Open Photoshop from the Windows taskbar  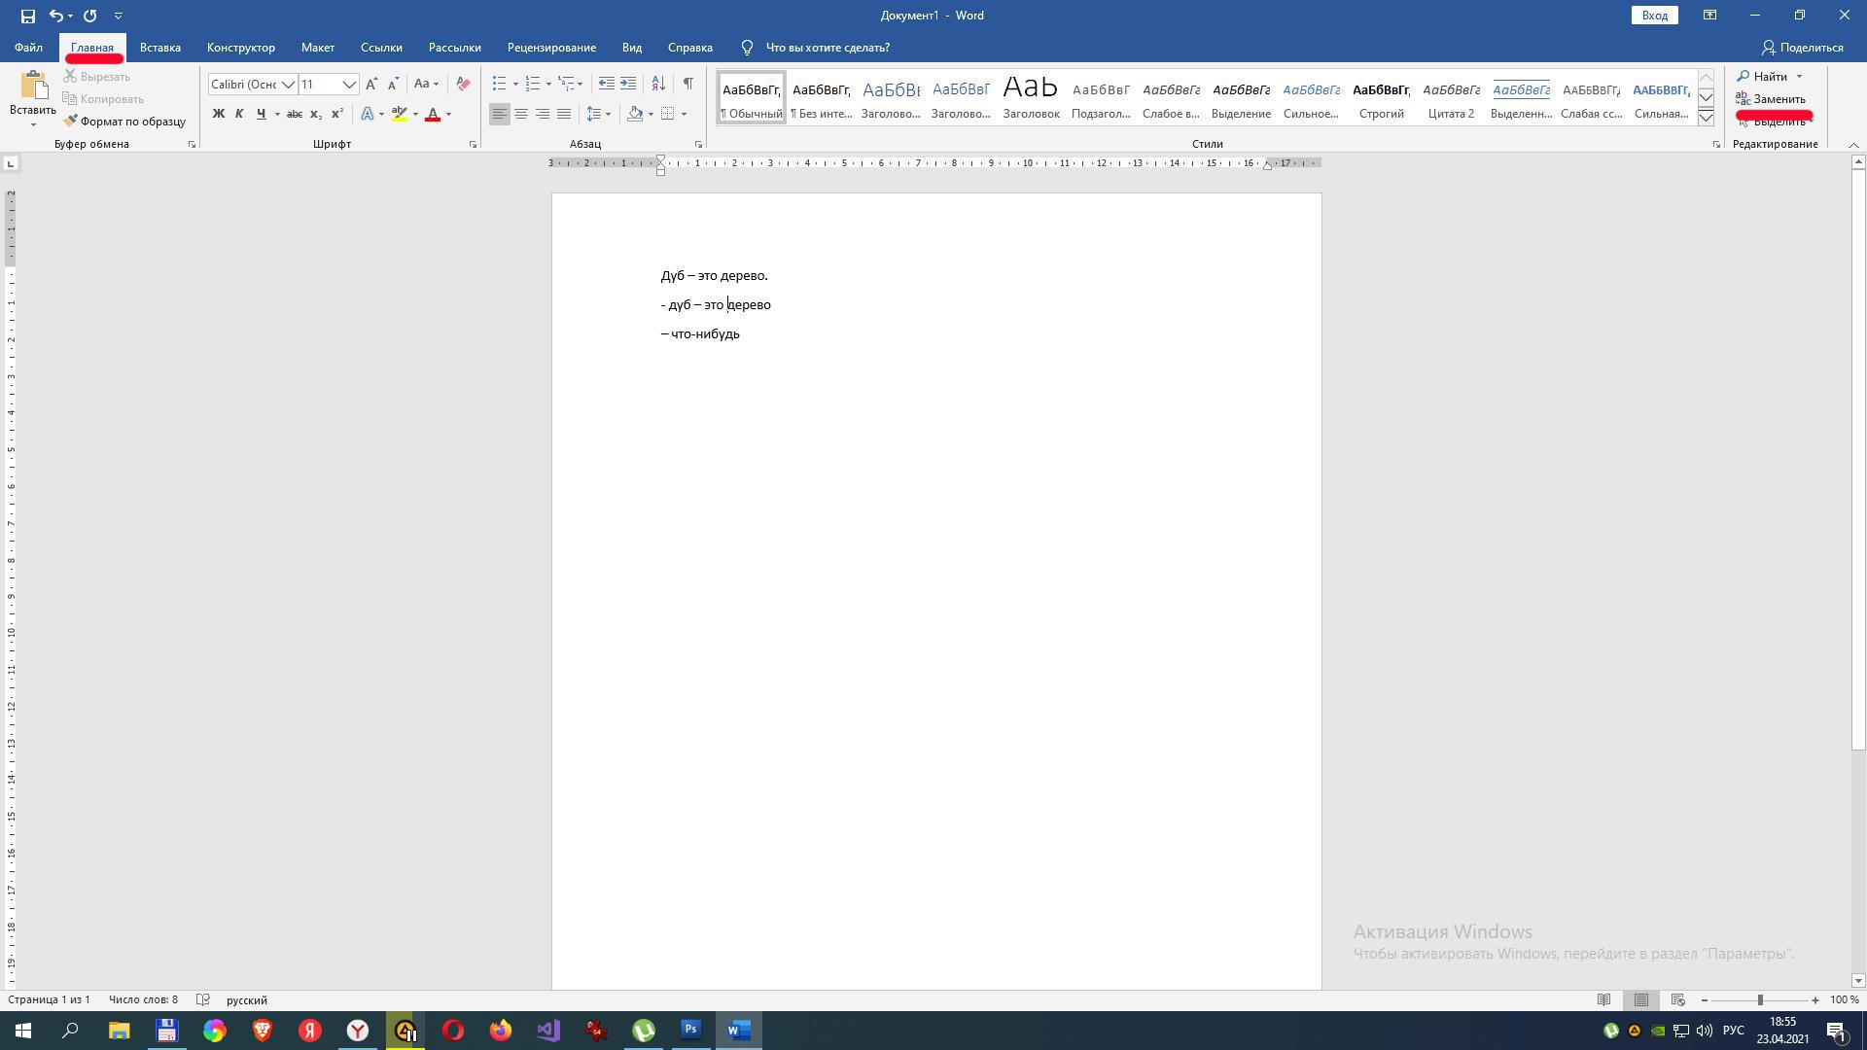690,1030
